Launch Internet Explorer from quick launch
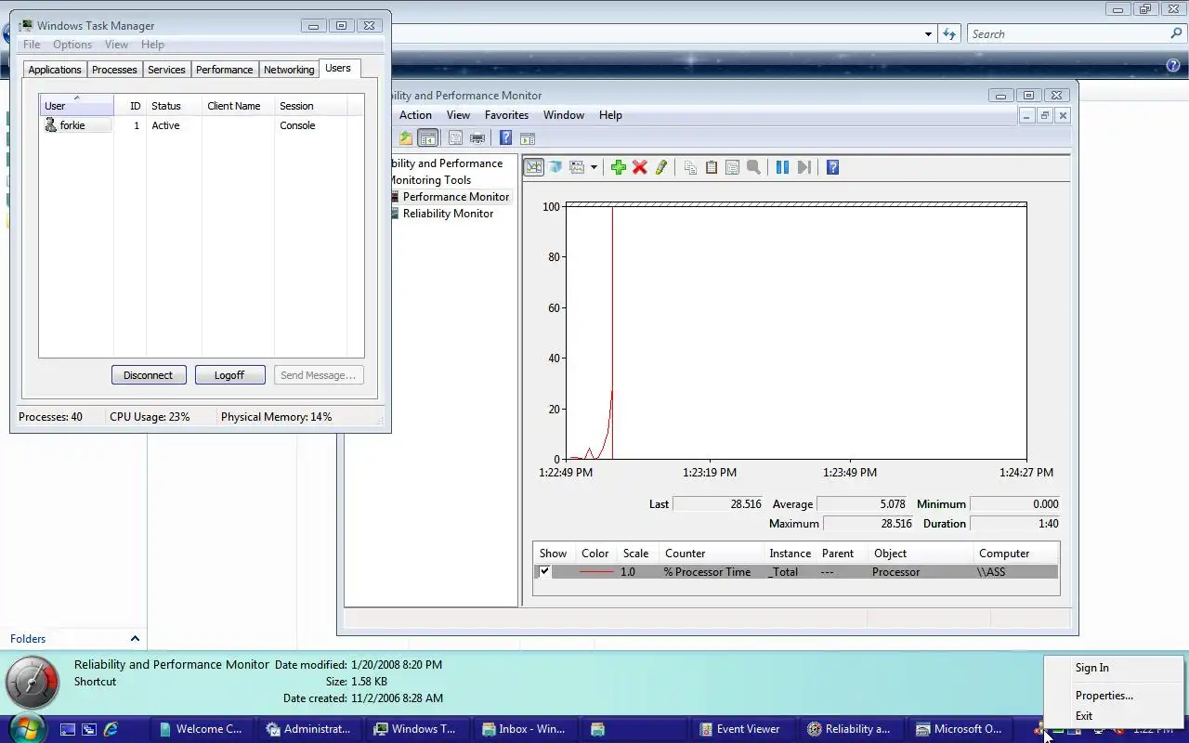 coord(111,729)
